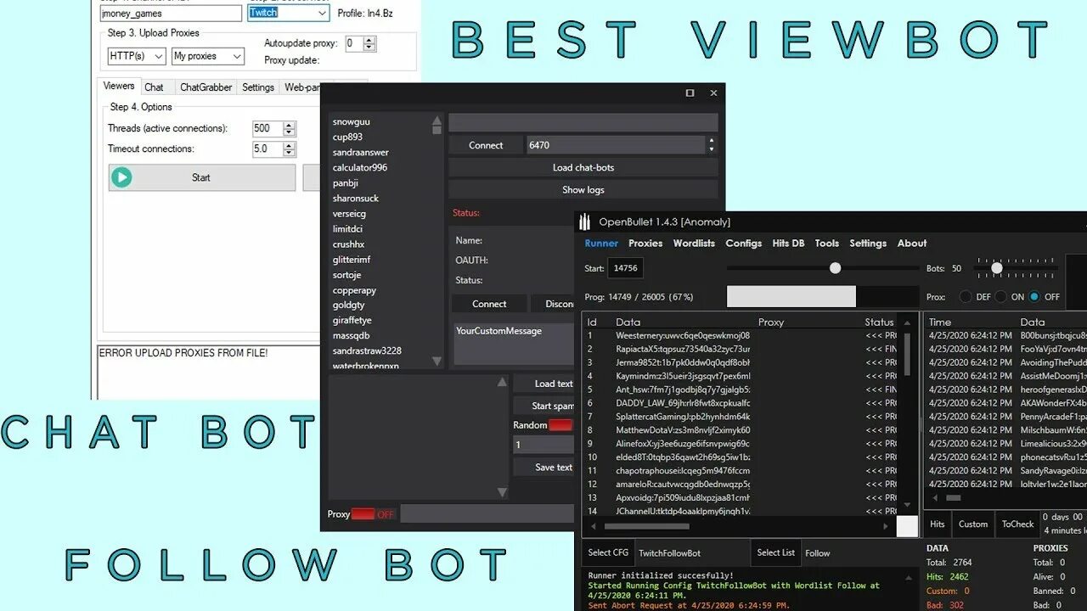
Task: Click left arrow of data table horizontal scrollbar
Action: [593, 526]
